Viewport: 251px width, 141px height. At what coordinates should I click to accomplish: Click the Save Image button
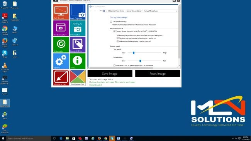coord(110,74)
